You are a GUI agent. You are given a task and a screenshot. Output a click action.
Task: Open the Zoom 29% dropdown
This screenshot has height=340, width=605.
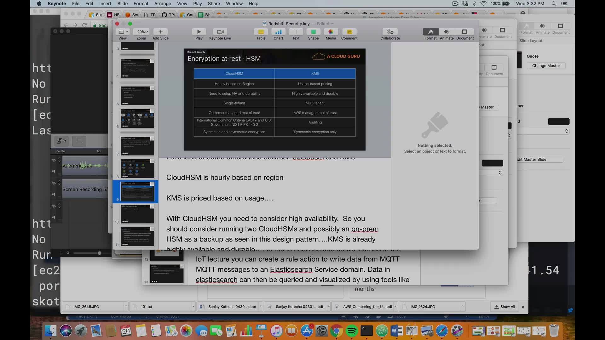coord(141,32)
